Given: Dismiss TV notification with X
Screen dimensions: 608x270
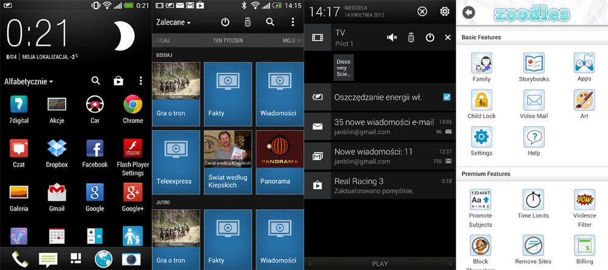Looking at the screenshot, I should click(x=447, y=37).
